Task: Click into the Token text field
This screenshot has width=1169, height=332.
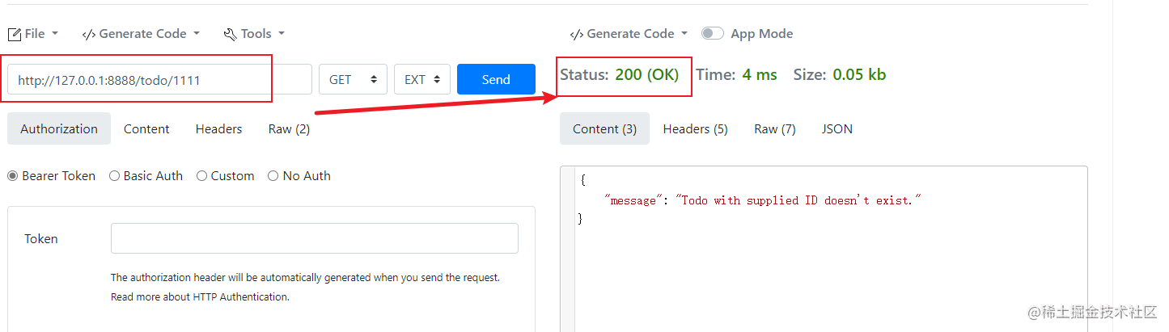Action: tap(314, 239)
